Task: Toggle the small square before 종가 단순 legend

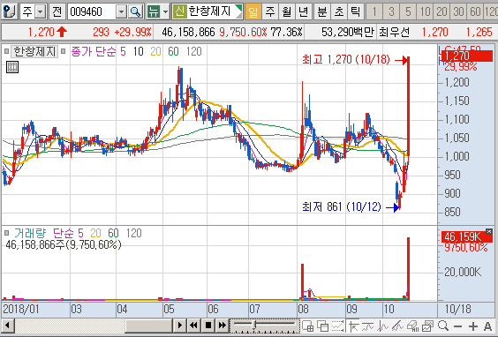Action: [63, 51]
